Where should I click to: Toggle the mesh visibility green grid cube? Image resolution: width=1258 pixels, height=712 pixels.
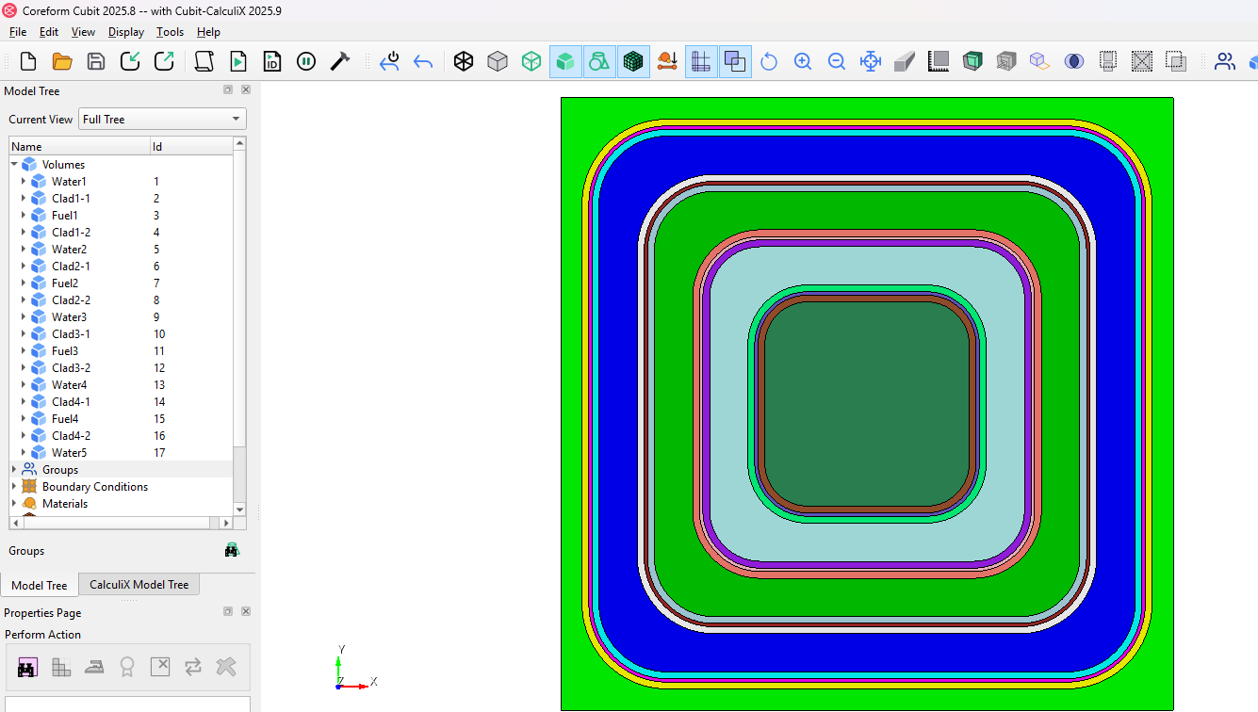tap(633, 61)
